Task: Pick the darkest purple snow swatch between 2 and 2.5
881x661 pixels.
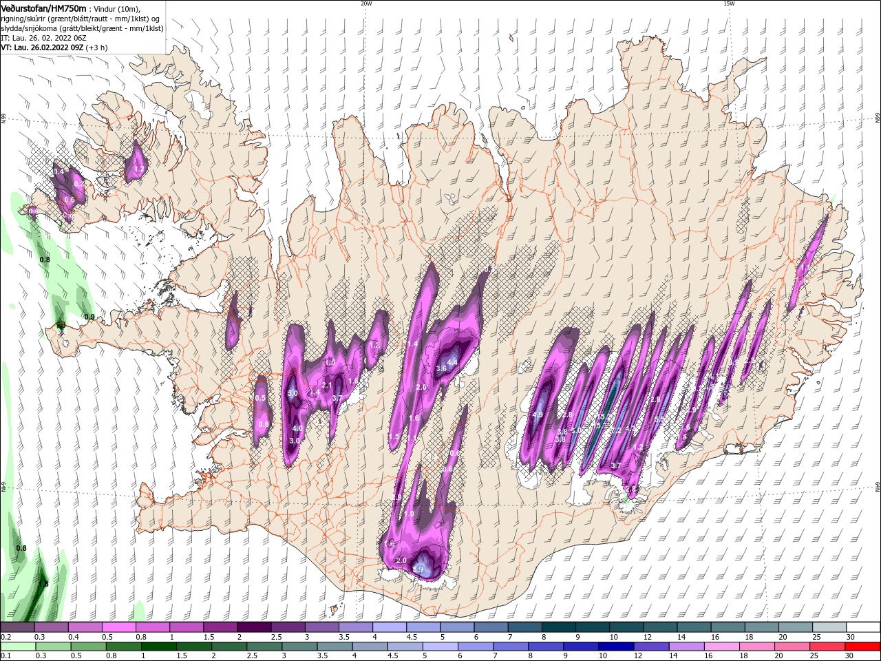Action: pos(254,627)
